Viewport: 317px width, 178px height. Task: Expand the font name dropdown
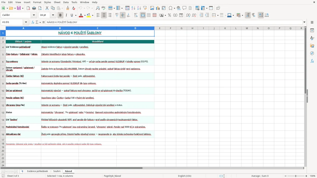(35, 15)
